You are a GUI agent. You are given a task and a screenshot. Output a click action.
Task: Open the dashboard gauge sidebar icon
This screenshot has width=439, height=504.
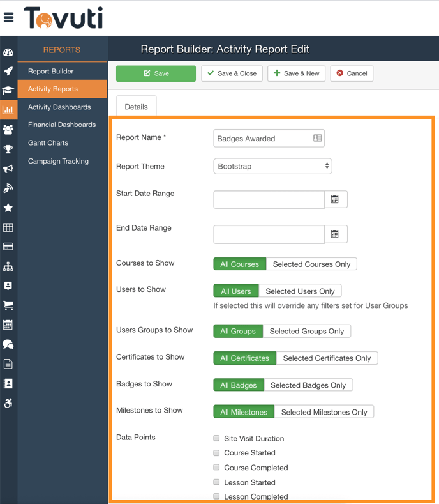pyautogui.click(x=8, y=52)
